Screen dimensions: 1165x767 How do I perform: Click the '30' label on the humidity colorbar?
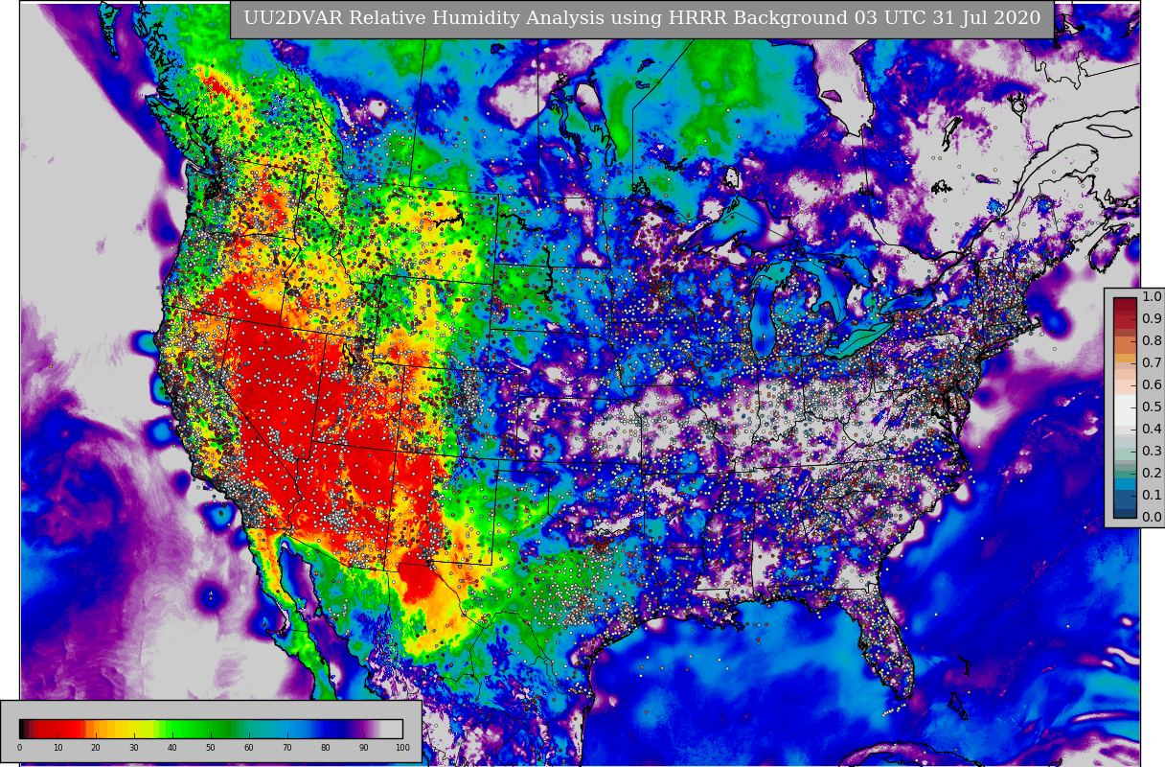[134, 748]
